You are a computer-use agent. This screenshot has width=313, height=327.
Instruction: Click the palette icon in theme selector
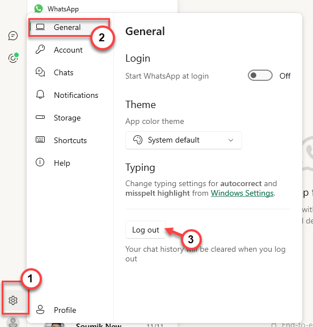pos(138,140)
